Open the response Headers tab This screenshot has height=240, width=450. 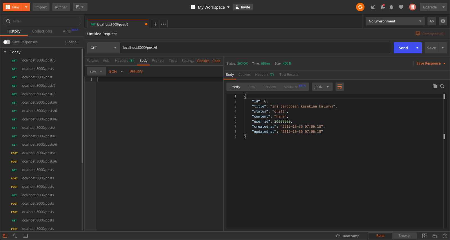click(x=264, y=75)
